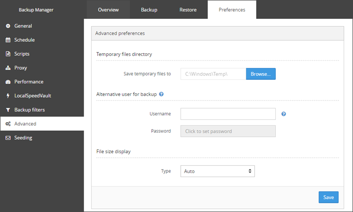Open the Restore tab
This screenshot has width=353, height=212.
[188, 10]
